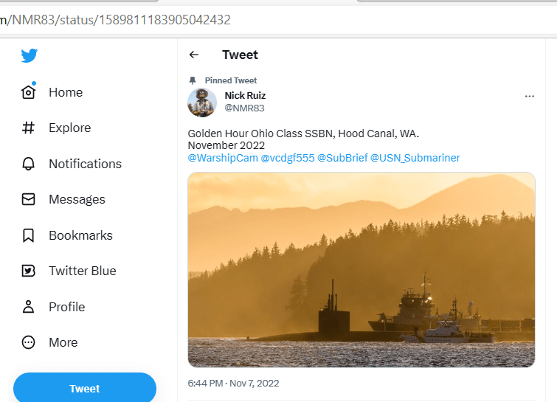The width and height of the screenshot is (557, 402).
Task: Open the @SubBrief mention link
Action: coord(342,158)
